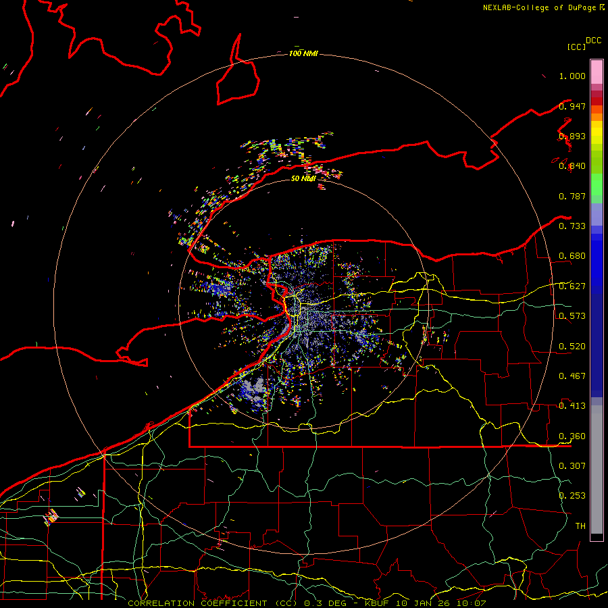Select the 0.840 scale value

click(572, 166)
